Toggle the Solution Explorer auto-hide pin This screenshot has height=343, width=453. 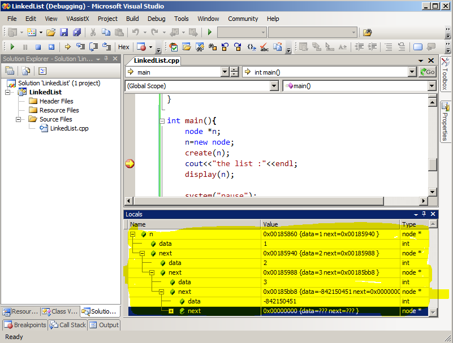[106, 59]
